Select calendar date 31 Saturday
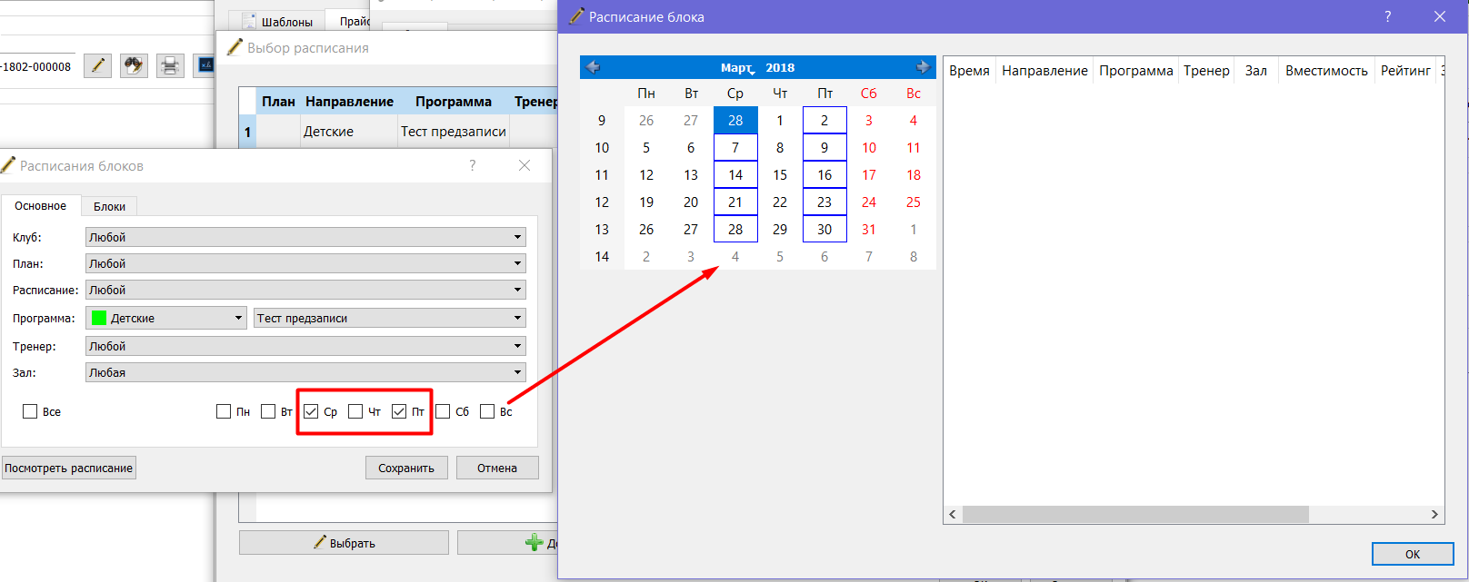 869,229
